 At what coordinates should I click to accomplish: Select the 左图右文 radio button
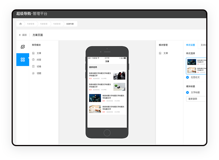pyautogui.click(x=187, y=77)
